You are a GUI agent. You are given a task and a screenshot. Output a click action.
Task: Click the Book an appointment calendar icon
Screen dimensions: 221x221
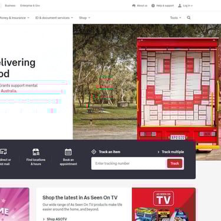point(68,152)
